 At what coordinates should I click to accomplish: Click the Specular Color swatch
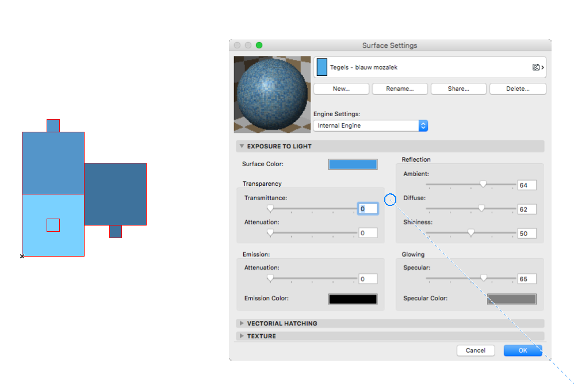tap(512, 299)
